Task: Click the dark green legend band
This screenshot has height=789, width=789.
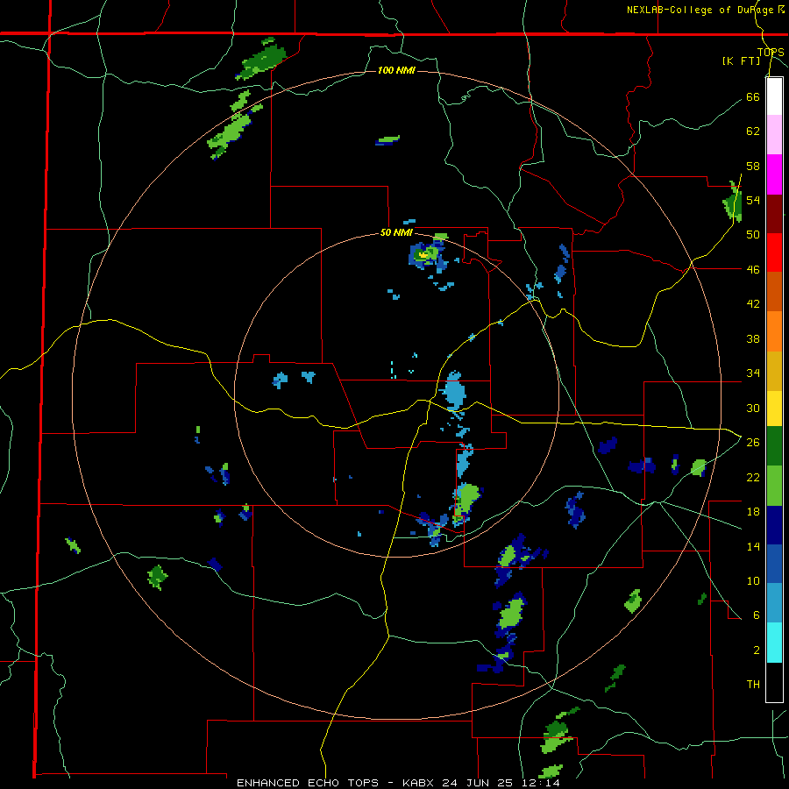Action: [x=774, y=446]
